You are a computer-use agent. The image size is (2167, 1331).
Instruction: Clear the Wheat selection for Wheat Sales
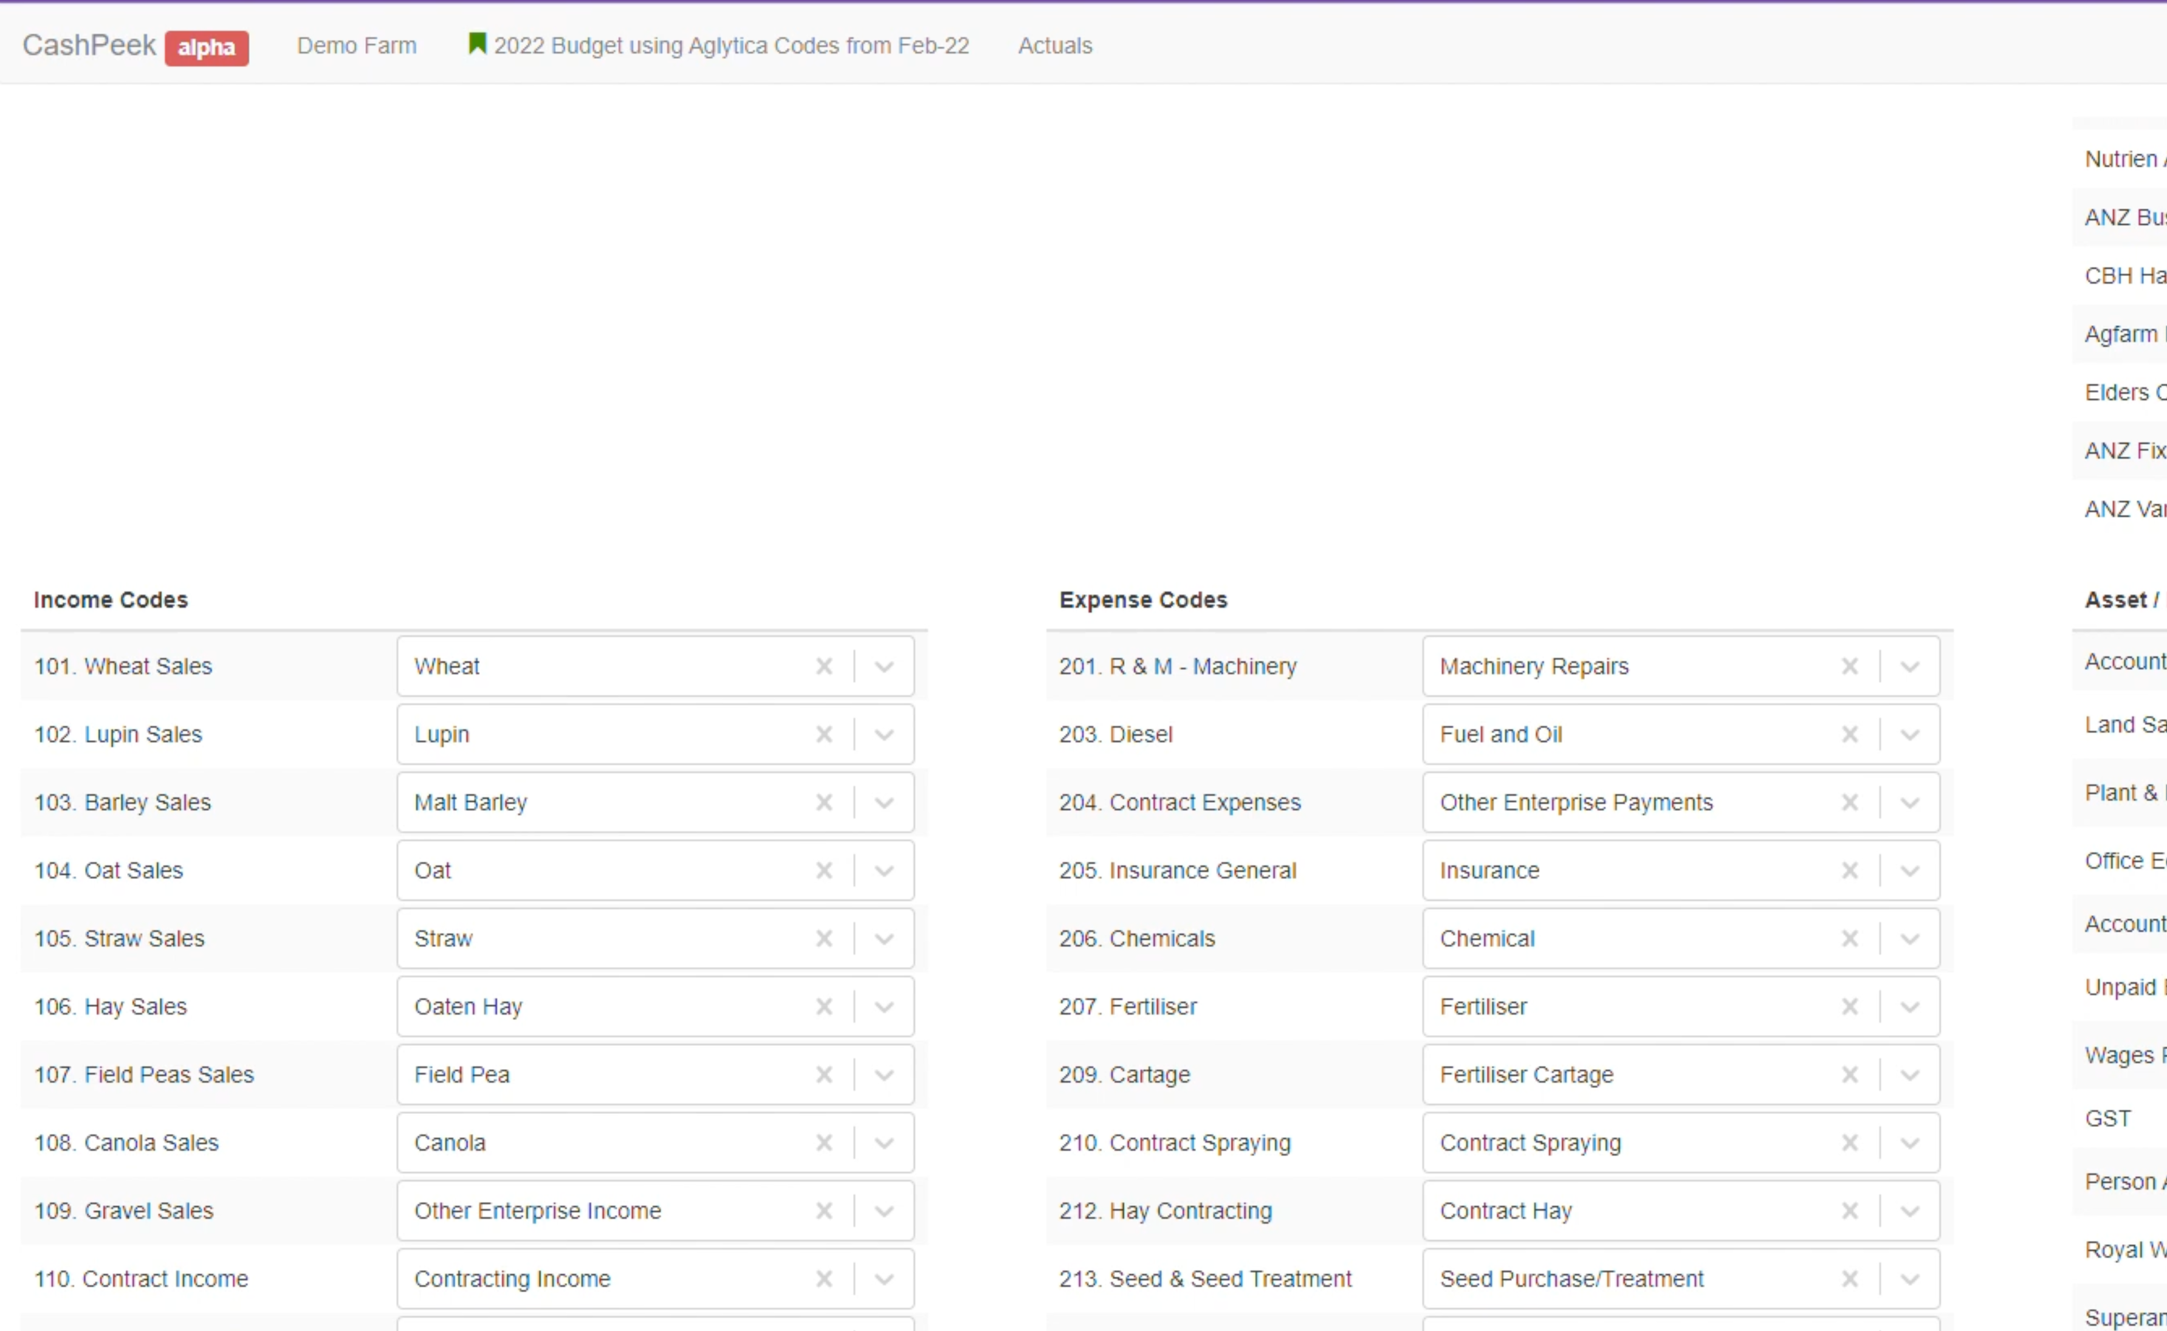click(824, 666)
